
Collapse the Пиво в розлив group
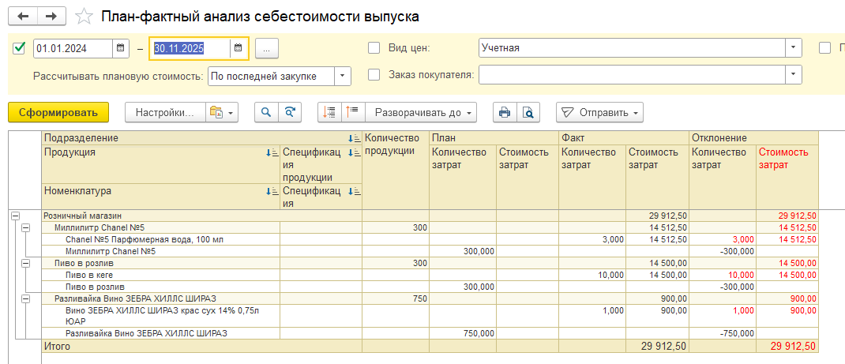(25, 263)
